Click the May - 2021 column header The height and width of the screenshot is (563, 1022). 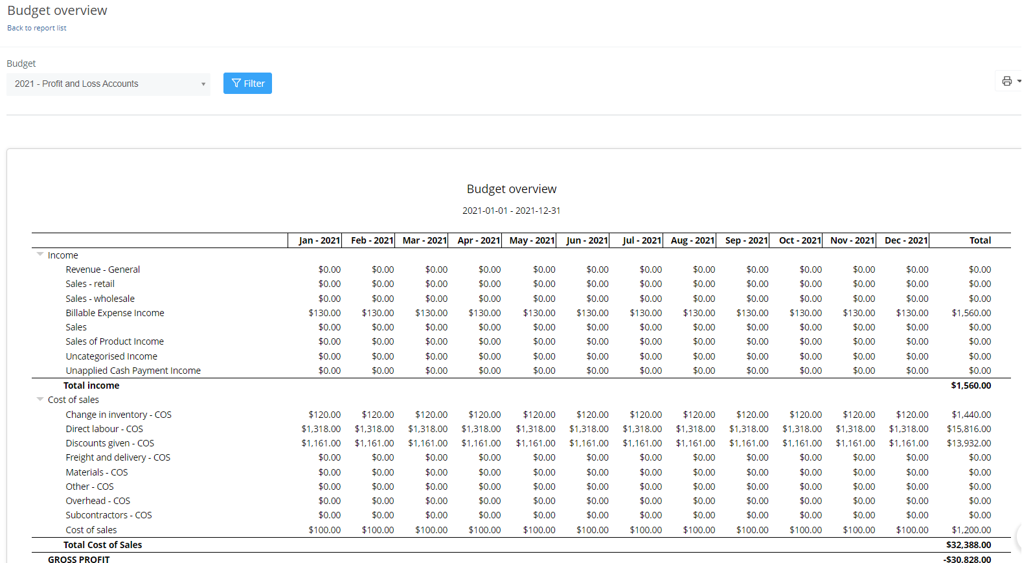point(528,240)
